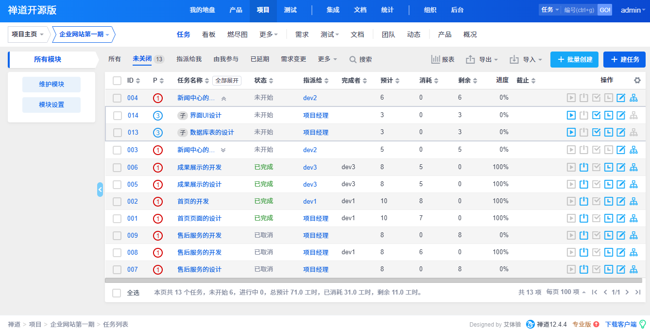
Task: Click the 模块设置 button
Action: click(51, 105)
